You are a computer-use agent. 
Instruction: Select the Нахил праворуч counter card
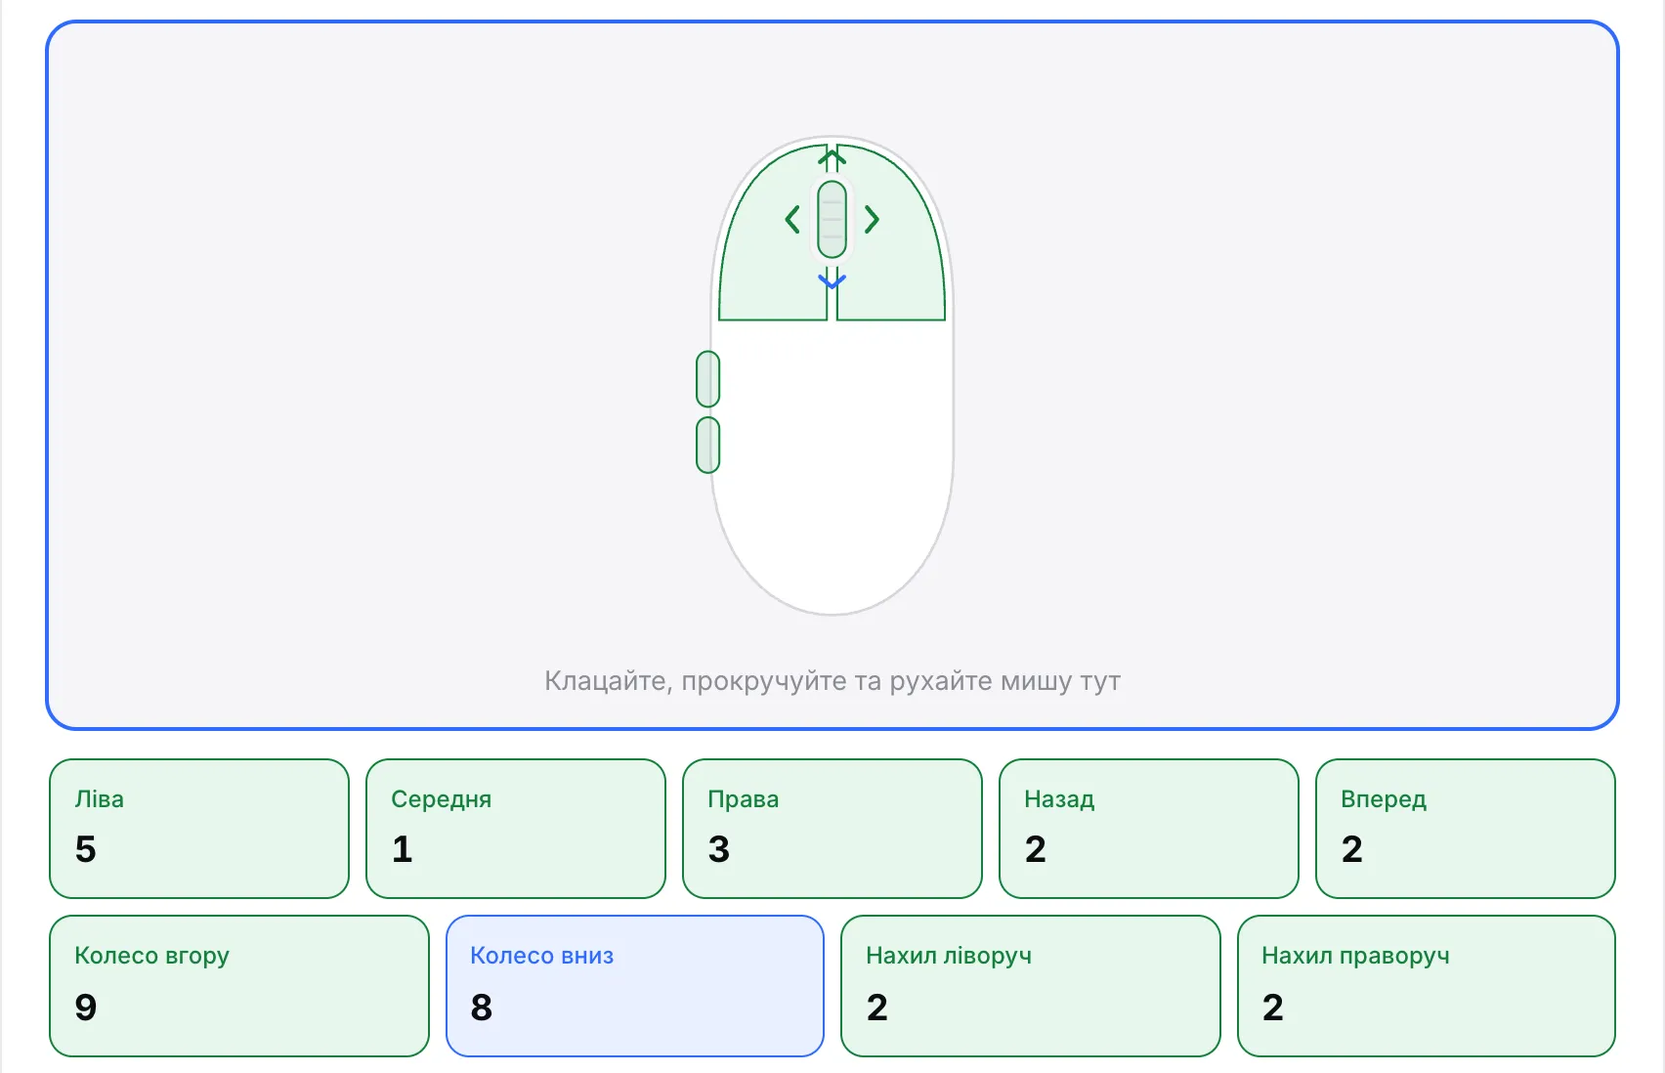[1427, 986]
